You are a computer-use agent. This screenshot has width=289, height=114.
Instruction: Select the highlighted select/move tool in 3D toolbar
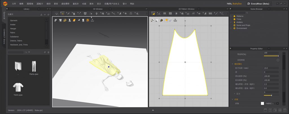(62, 13)
